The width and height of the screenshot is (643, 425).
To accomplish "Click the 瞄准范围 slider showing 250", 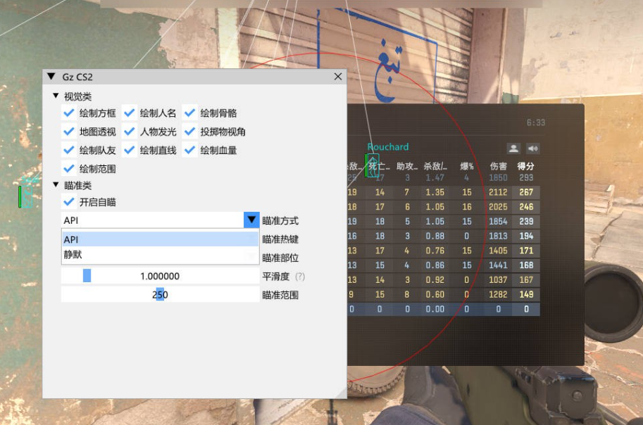I will coord(160,295).
